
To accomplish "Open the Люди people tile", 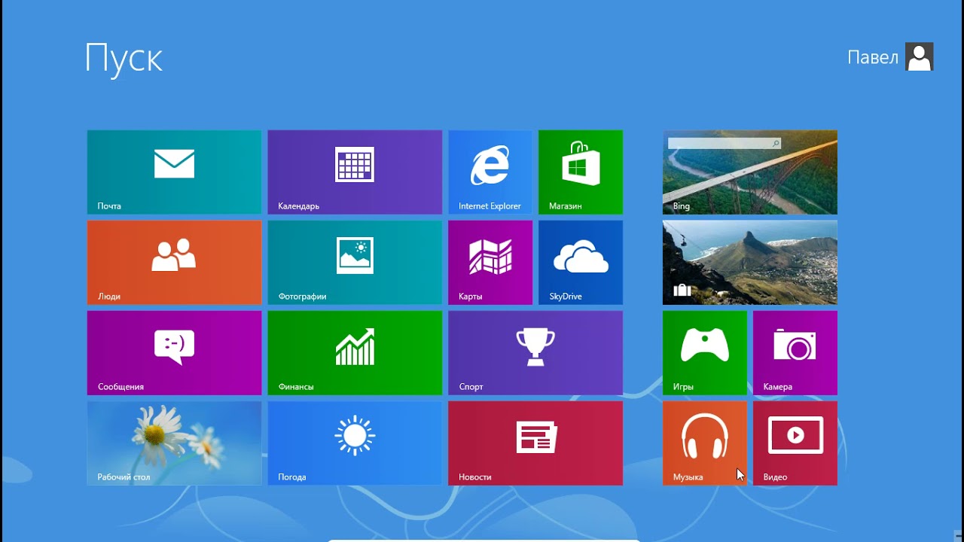I will coord(174,263).
